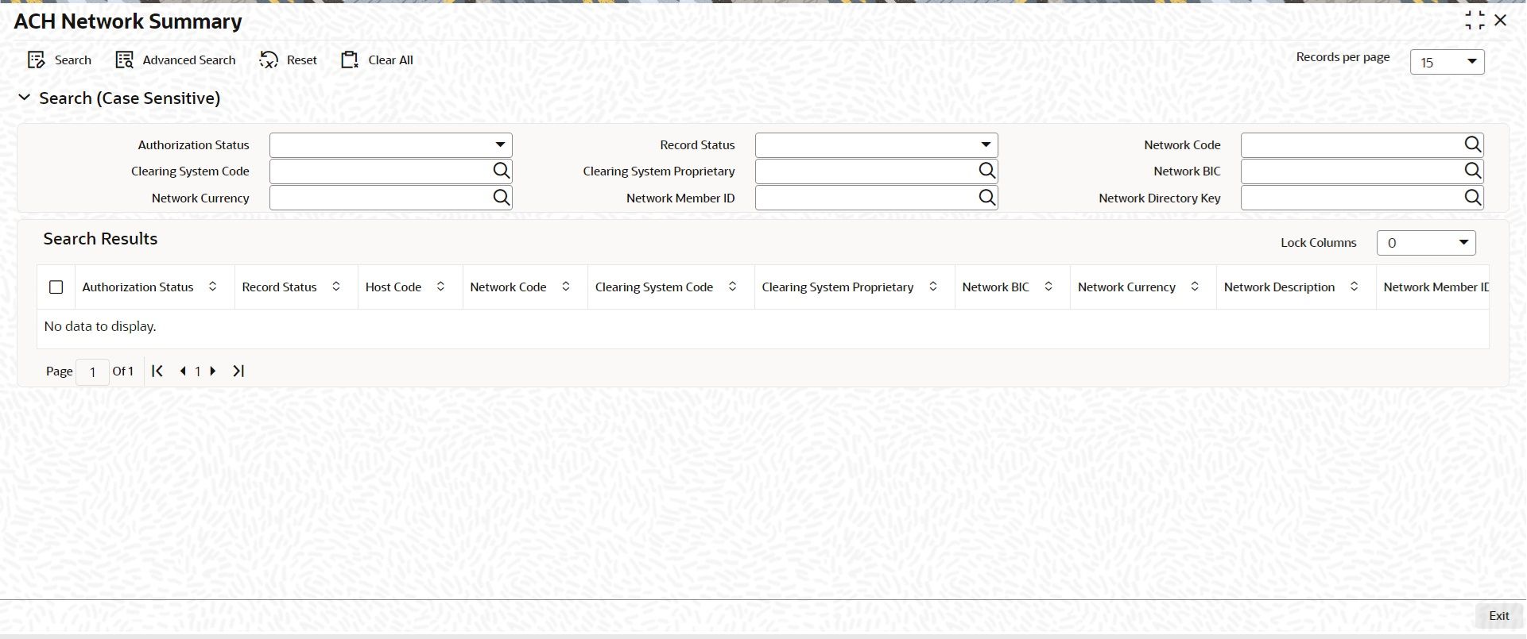Viewport: 1527px width, 639px height.
Task: Click the Exit button
Action: click(x=1498, y=616)
